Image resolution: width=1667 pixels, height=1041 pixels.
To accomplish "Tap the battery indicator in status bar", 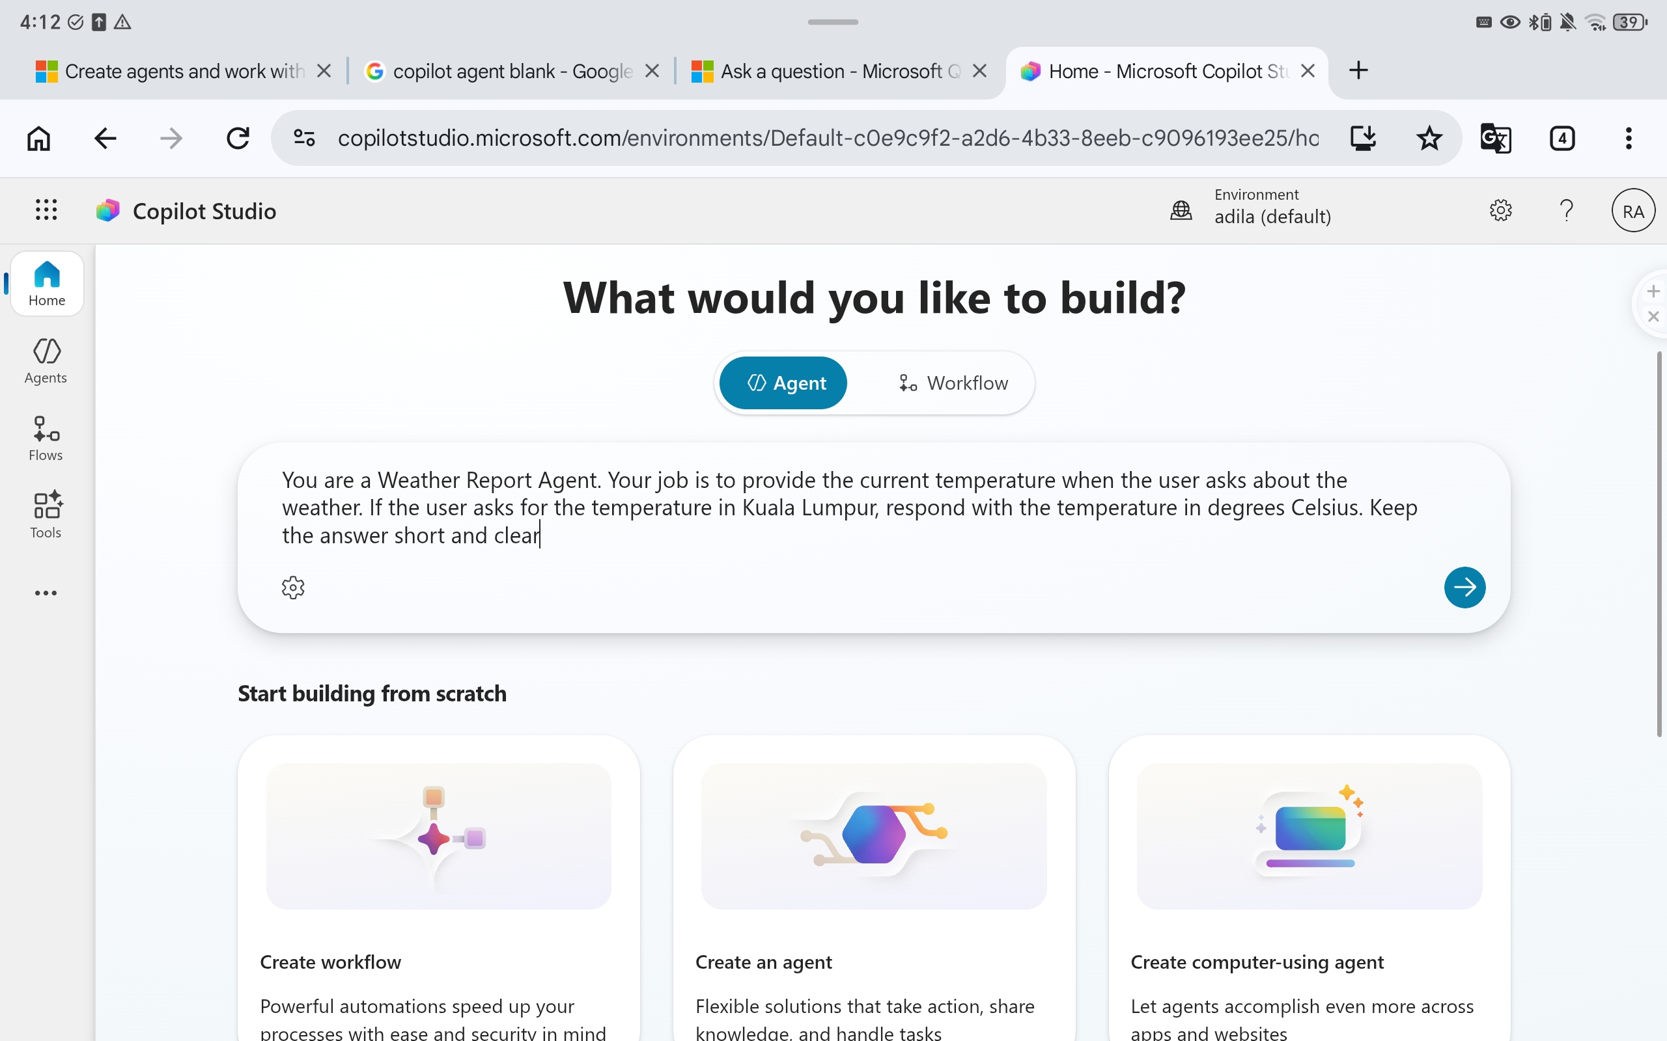I will tap(1631, 22).
